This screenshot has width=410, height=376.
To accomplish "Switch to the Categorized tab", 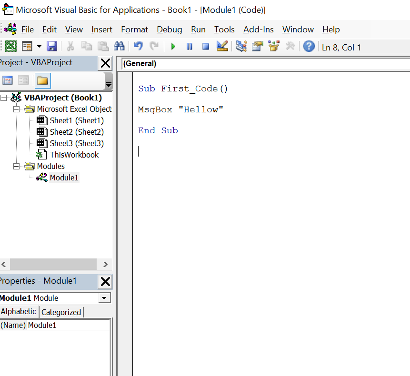I will [61, 312].
